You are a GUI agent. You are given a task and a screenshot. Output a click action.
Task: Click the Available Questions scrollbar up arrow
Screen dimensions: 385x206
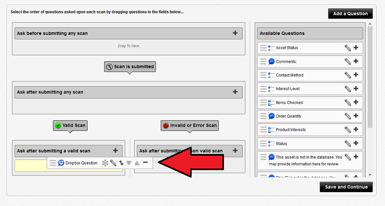[x=370, y=24]
